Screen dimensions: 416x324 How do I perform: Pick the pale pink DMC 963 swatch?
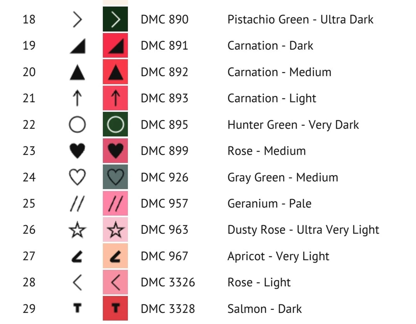coord(115,230)
